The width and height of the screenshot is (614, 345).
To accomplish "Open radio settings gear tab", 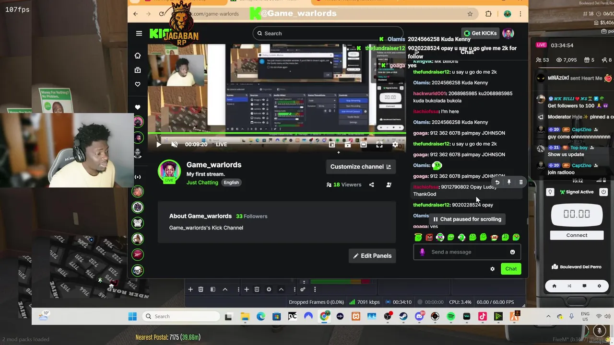I will tap(599, 286).
